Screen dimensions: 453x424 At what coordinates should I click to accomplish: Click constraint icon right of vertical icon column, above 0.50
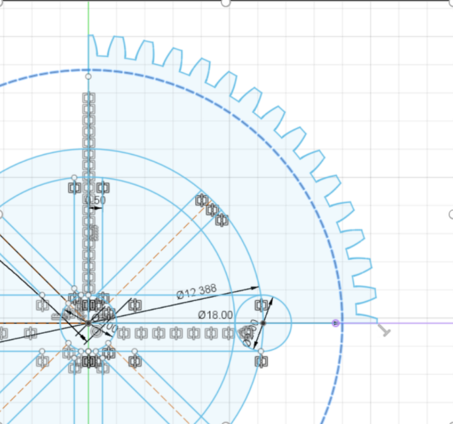tap(103, 188)
